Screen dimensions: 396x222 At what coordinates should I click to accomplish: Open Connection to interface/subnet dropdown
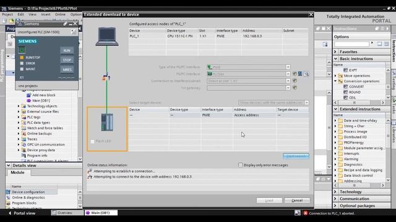[288, 81]
